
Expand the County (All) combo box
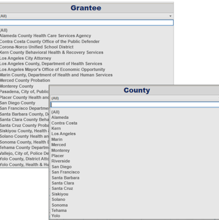tap(135, 98)
